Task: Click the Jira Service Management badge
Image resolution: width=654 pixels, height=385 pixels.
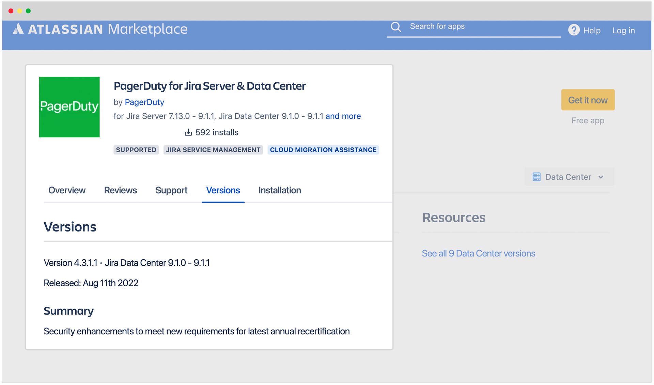Action: (x=213, y=150)
